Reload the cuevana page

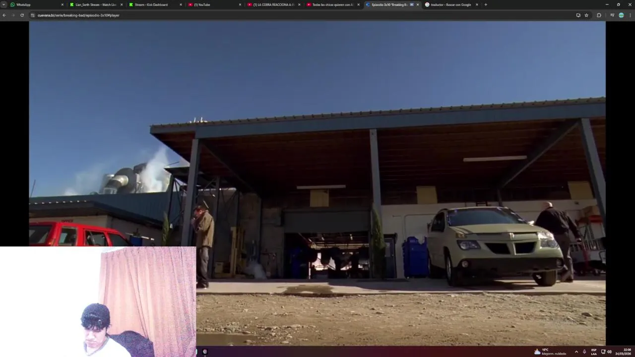(22, 15)
